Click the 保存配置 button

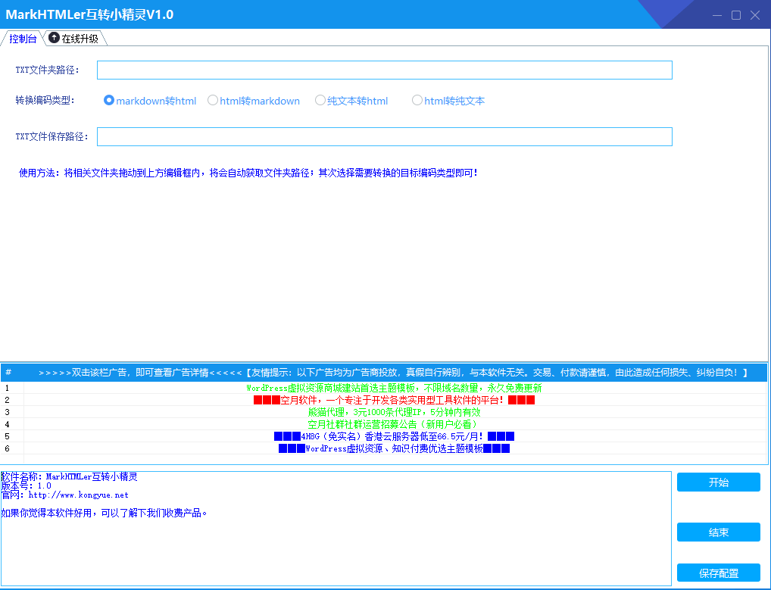pos(717,573)
